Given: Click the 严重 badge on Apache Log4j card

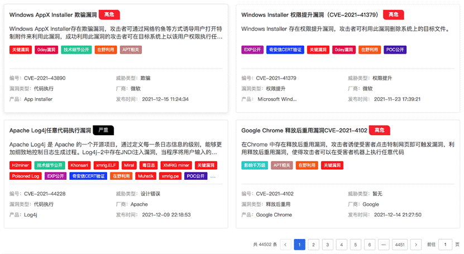Looking at the screenshot, I should 103,130.
